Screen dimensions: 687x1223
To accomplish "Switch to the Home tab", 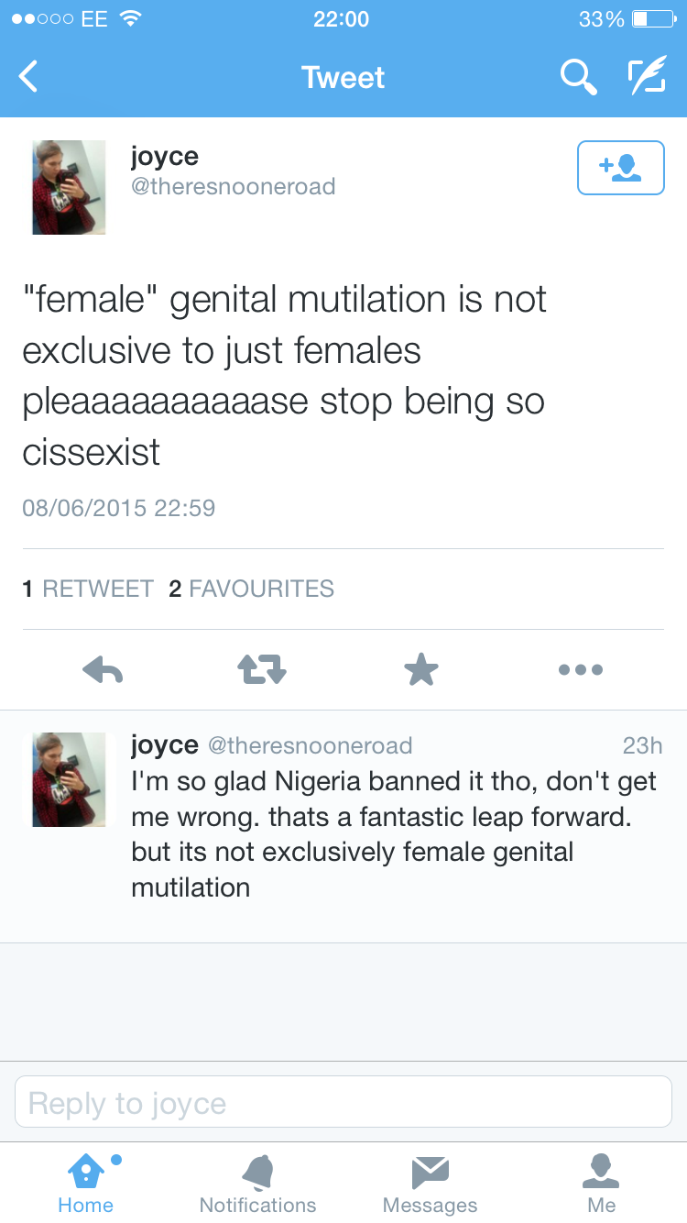I will [86, 1183].
